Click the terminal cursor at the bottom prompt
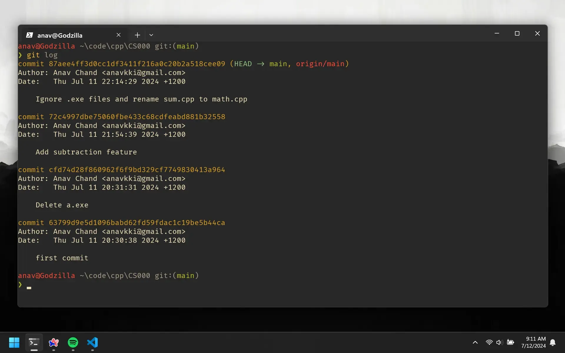The height and width of the screenshot is (353, 565). 29,288
